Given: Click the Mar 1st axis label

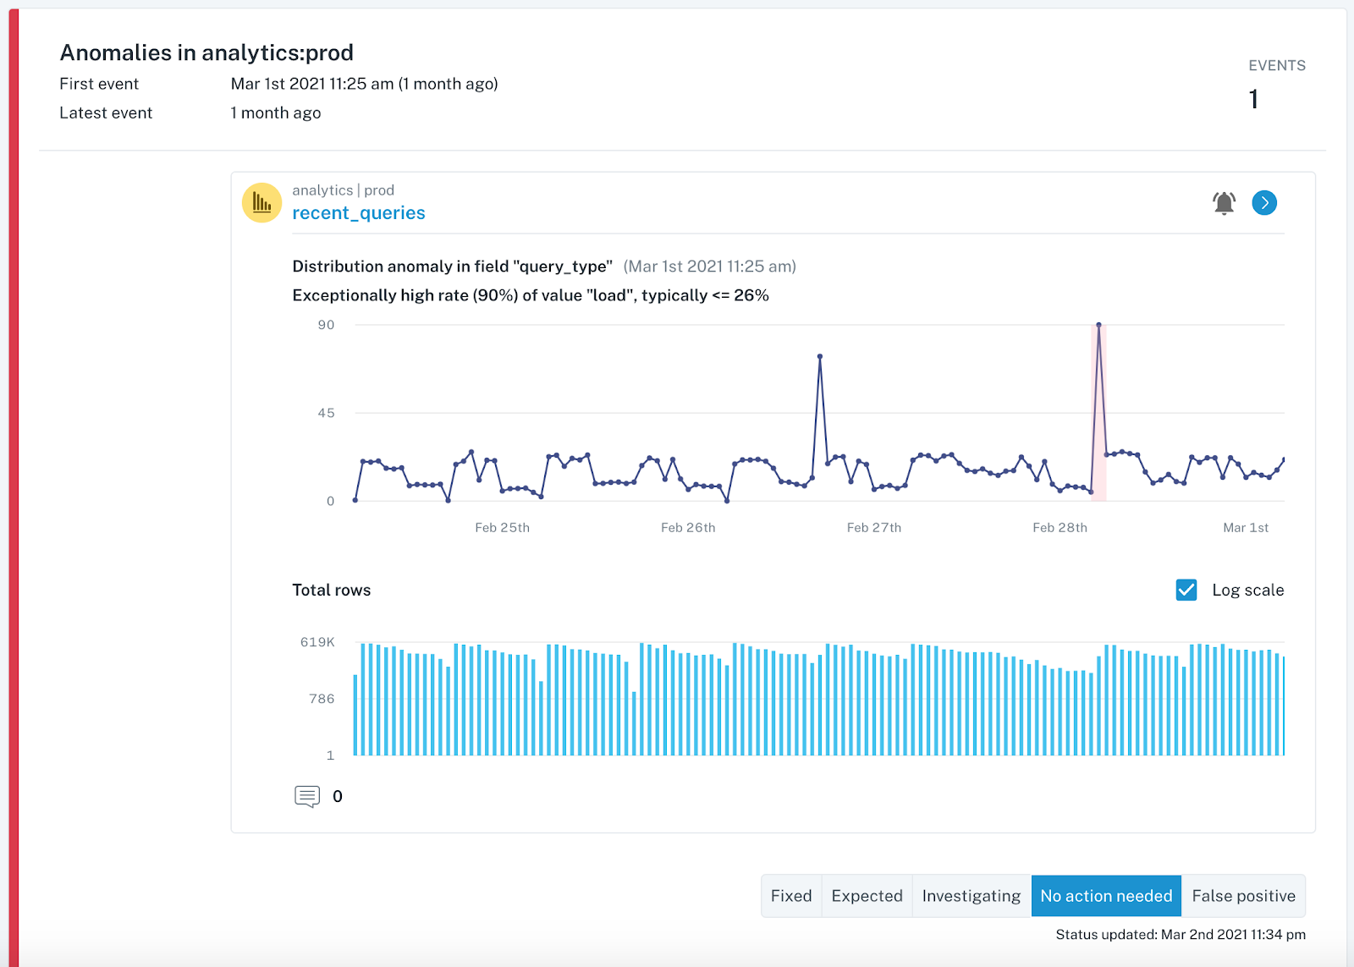Looking at the screenshot, I should 1246,527.
